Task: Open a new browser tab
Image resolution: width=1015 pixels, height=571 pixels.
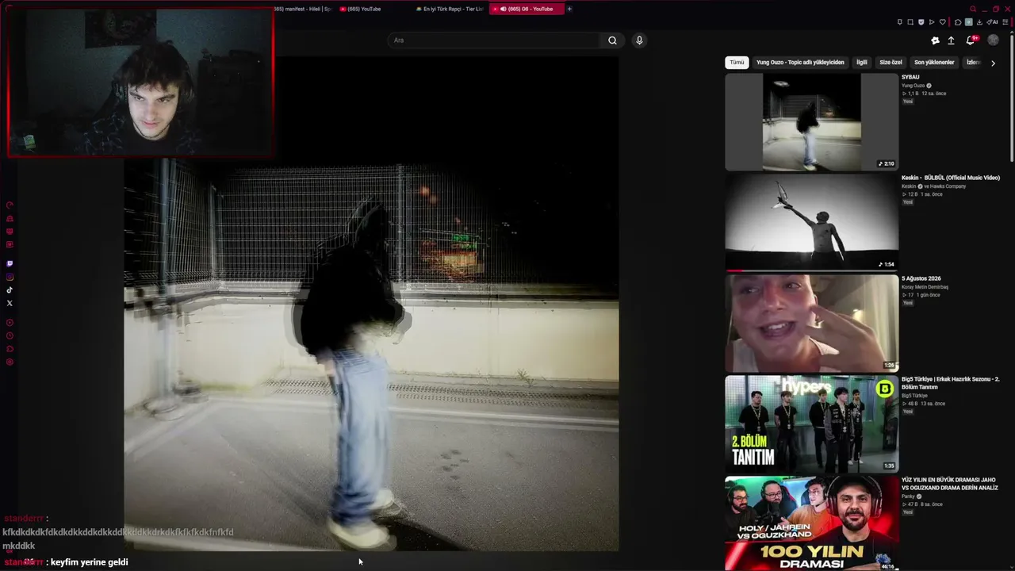Action: click(569, 9)
